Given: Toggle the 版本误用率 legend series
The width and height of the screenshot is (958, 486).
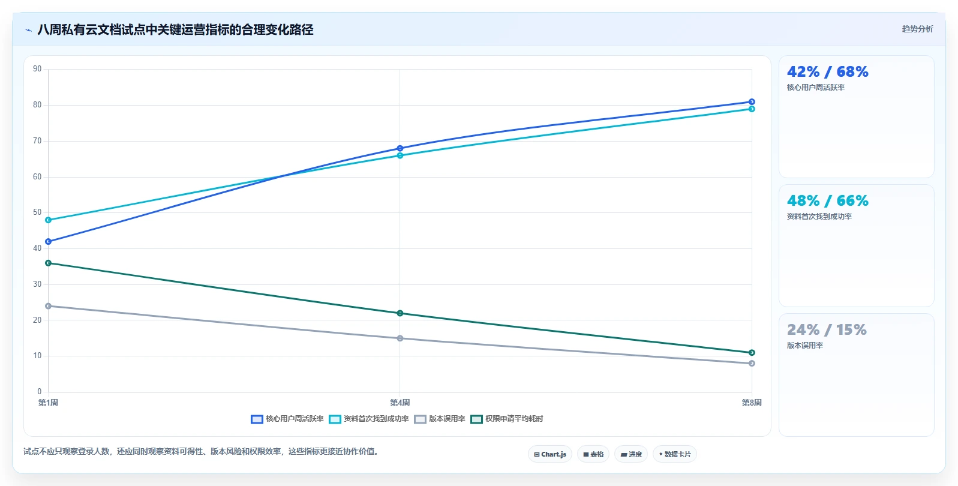Looking at the screenshot, I should click(x=440, y=419).
